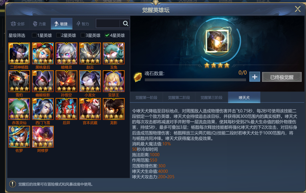This screenshot has width=306, height=193.
Task: Switch to the 力量 hero tab
Action: coord(40,24)
